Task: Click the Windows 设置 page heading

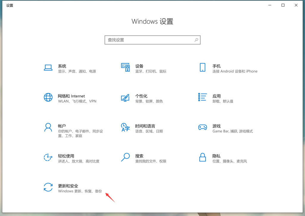Action: coord(152,21)
